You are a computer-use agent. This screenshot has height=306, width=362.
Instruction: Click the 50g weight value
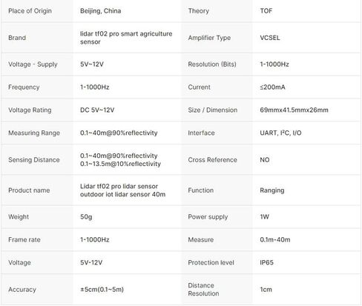coord(86,217)
